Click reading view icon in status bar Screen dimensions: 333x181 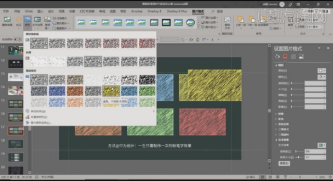pyautogui.click(x=278, y=177)
